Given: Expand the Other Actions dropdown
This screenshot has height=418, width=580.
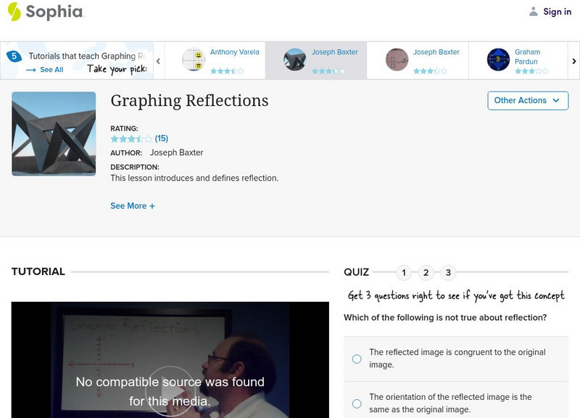Looking at the screenshot, I should tap(528, 101).
